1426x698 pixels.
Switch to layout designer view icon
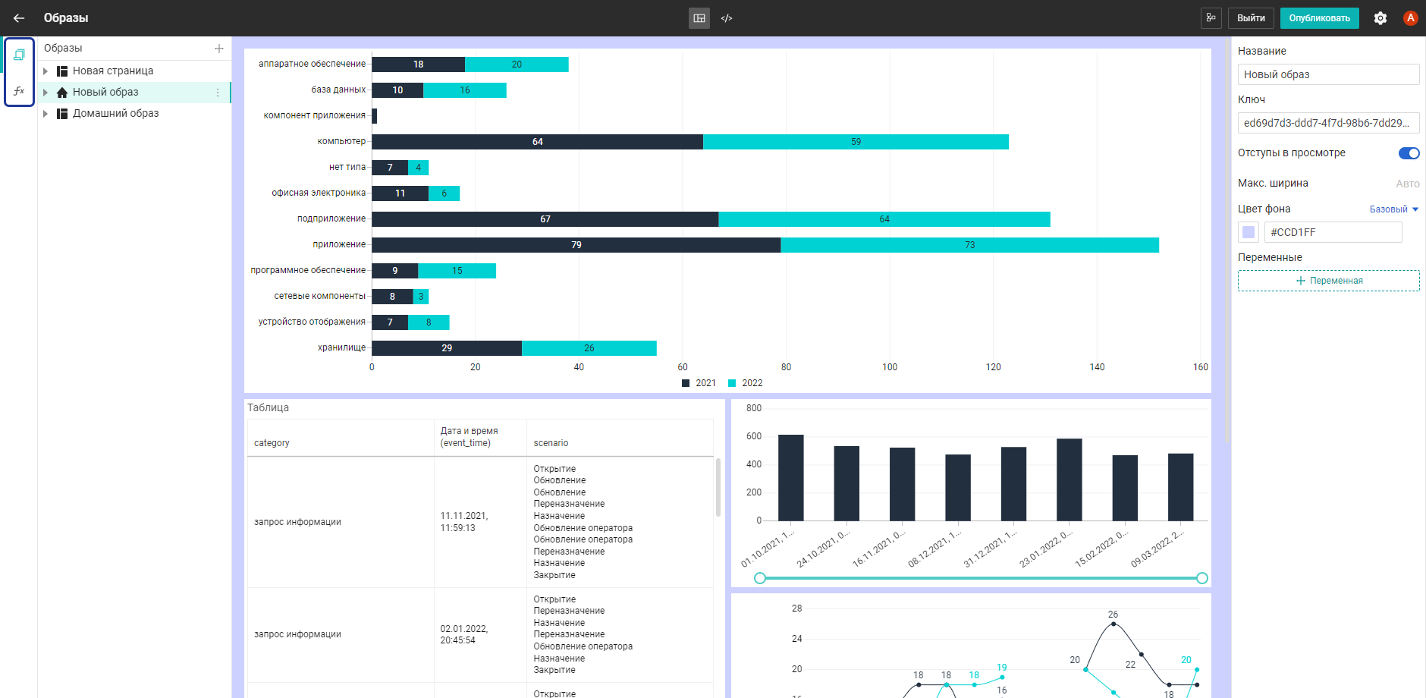pos(699,18)
